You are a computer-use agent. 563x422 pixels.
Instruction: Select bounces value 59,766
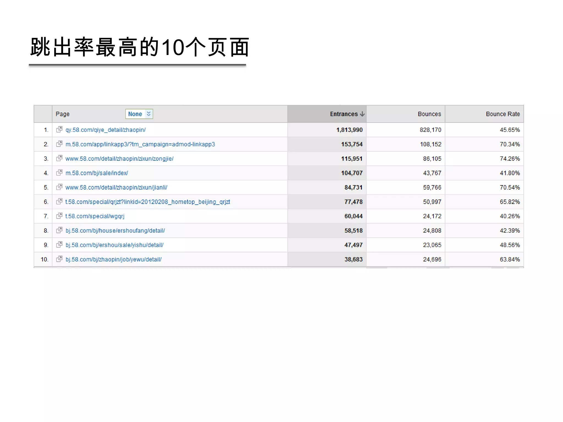pyautogui.click(x=432, y=188)
